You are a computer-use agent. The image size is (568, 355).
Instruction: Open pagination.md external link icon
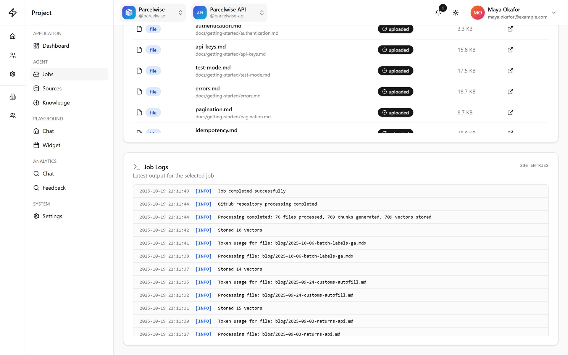(510, 112)
